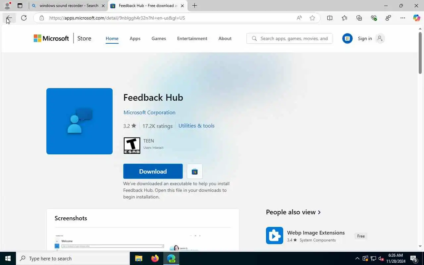424x265 pixels.
Task: Open Collections icon
Action: tap(359, 18)
